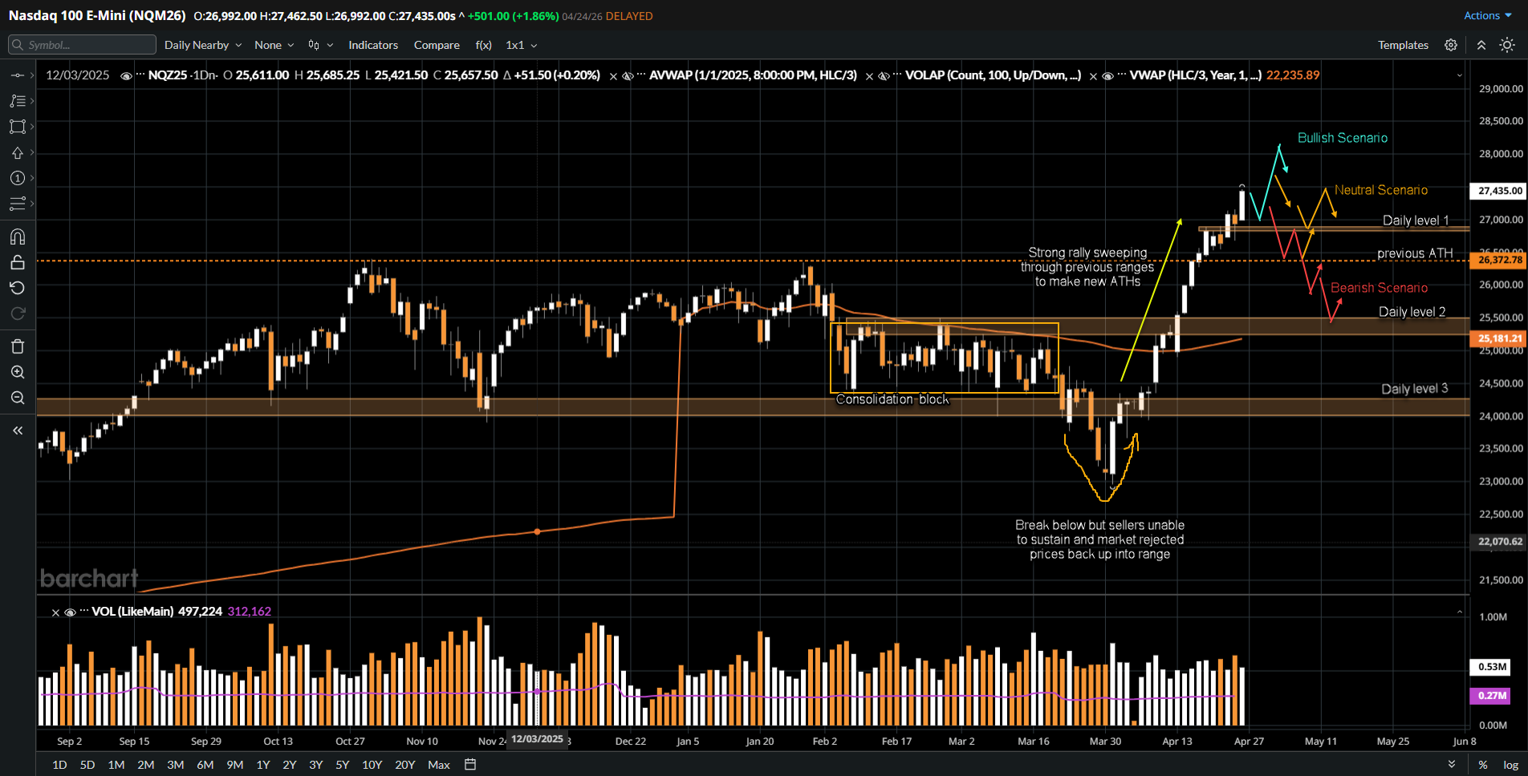Toggle visibility of the NQZ25 price series

tap(126, 76)
